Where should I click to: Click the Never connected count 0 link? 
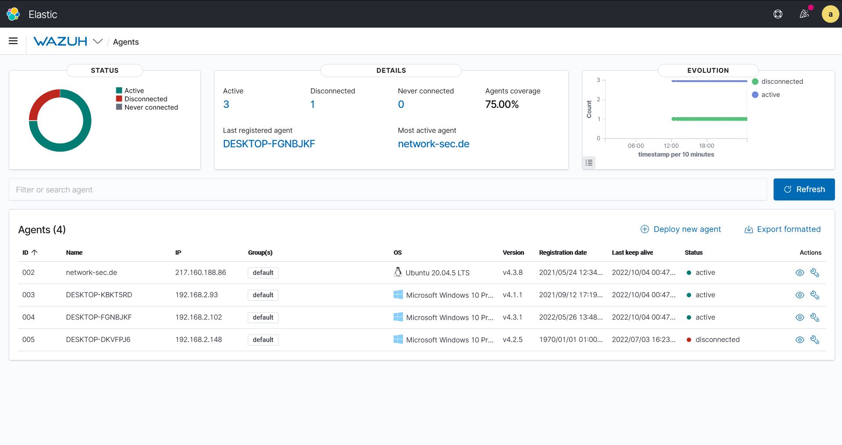tap(401, 104)
